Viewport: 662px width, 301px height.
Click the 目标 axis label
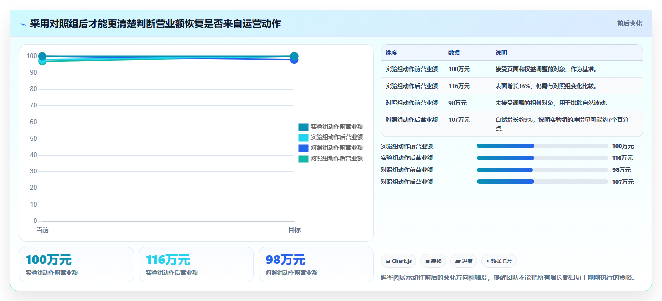tap(294, 230)
